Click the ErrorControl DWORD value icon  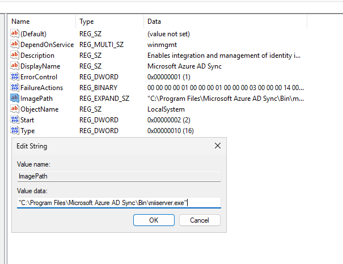15,76
